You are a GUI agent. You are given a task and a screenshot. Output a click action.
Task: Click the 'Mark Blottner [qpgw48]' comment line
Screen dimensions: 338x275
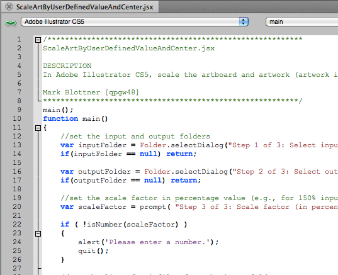tap(91, 93)
